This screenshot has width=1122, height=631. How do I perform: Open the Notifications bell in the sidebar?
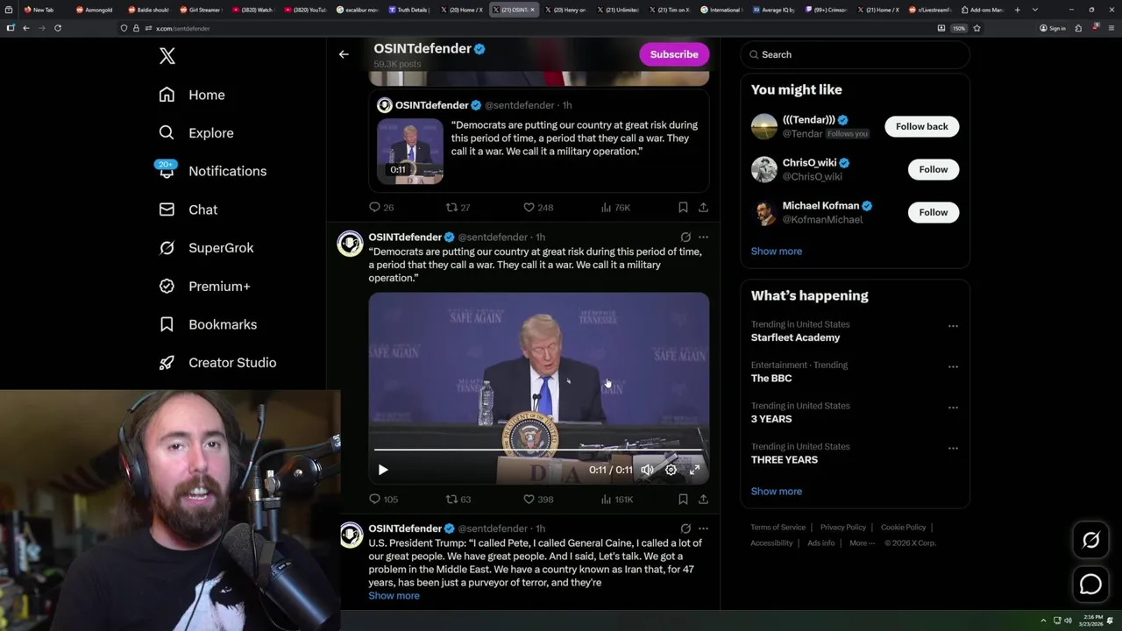pos(167,171)
